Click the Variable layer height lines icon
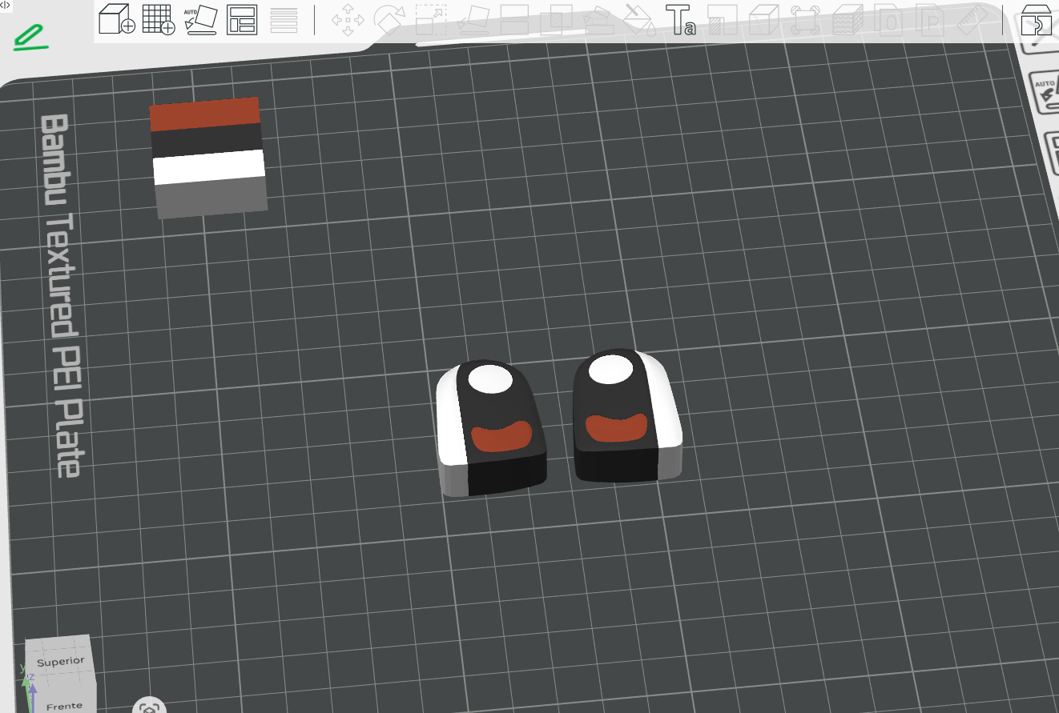 (284, 20)
